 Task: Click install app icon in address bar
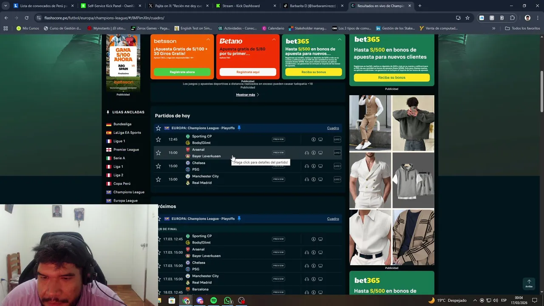tap(458, 18)
